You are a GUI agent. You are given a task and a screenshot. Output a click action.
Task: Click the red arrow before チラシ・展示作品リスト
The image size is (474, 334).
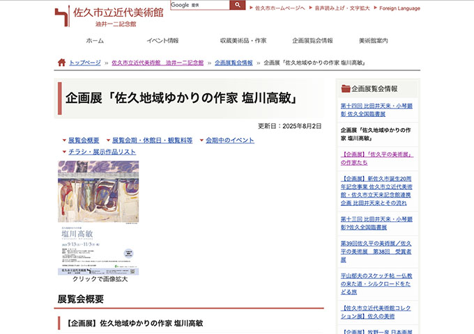click(x=64, y=152)
